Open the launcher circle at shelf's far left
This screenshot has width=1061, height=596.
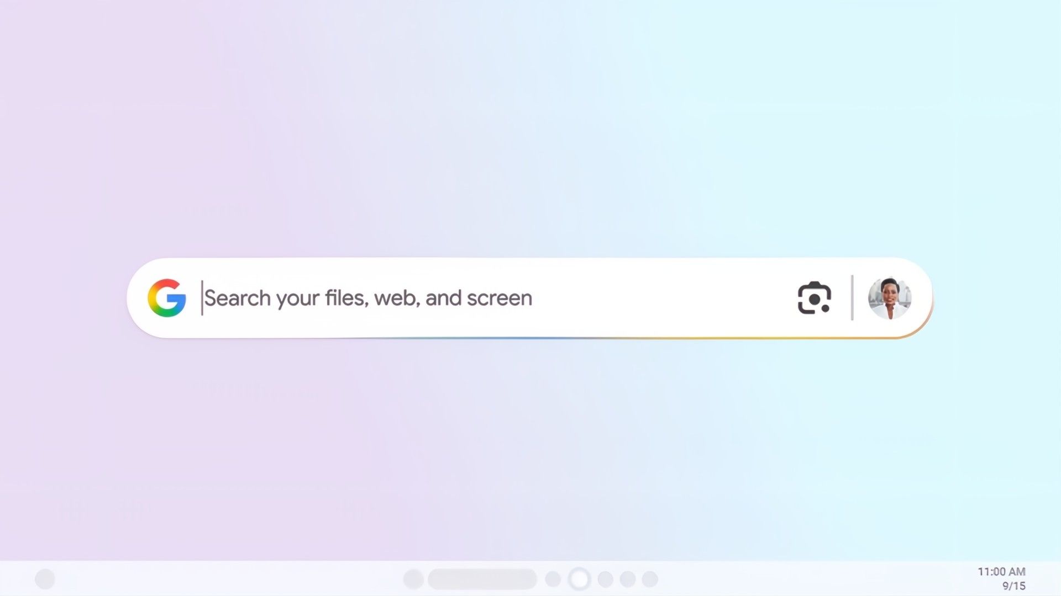point(45,579)
